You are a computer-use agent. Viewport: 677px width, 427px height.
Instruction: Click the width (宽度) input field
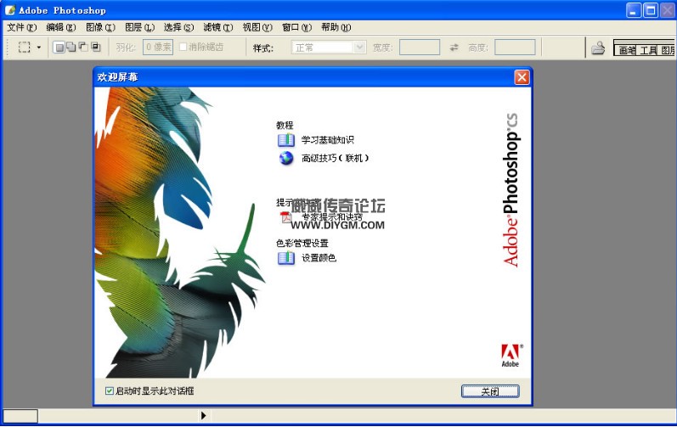click(420, 47)
